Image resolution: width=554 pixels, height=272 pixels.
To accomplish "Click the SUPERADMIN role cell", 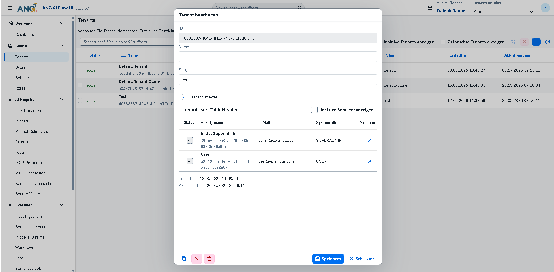I will (x=329, y=140).
